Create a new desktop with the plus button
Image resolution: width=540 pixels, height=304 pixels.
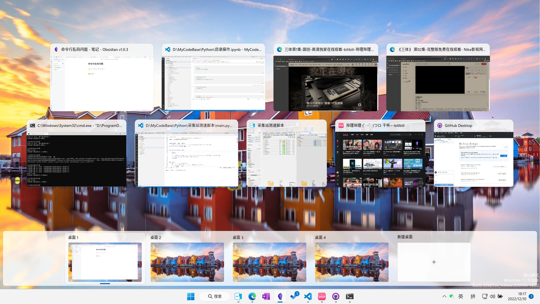tap(434, 262)
